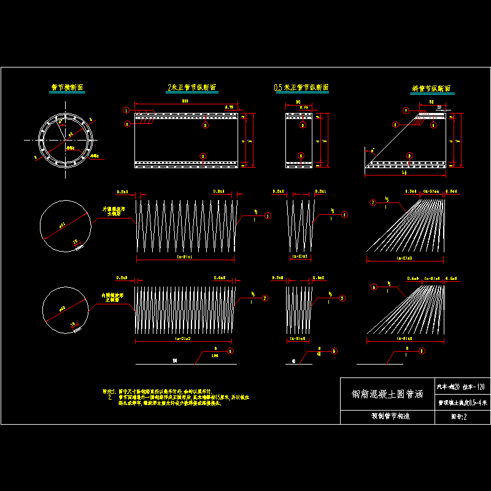Click the 外圈螺旋形主钢筋 label text
The image size is (491, 491).
click(114, 211)
